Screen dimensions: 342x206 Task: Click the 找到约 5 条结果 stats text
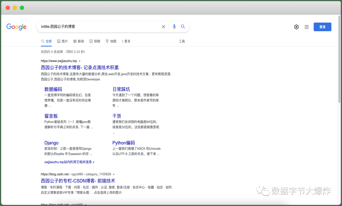pyautogui.click(x=63, y=52)
